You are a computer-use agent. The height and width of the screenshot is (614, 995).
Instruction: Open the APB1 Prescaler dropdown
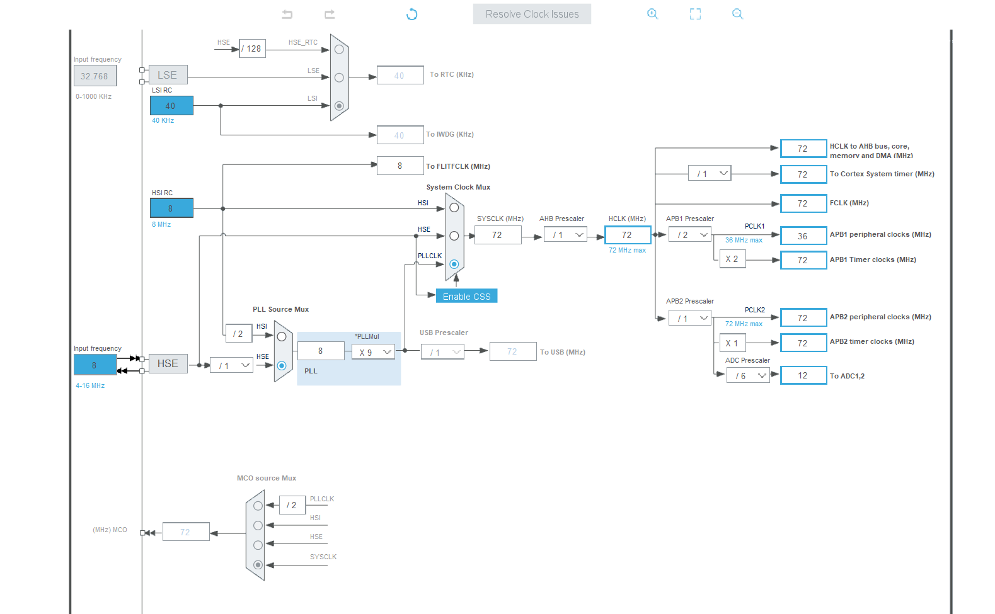coord(690,235)
